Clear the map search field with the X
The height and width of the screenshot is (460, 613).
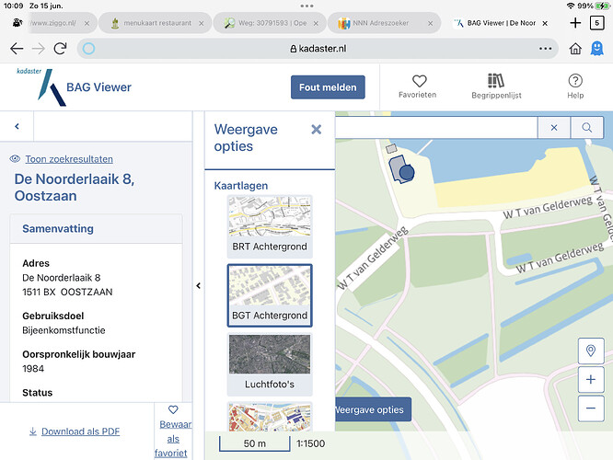pos(553,127)
